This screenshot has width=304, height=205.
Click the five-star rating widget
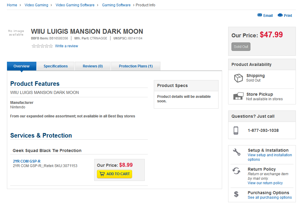coord(42,46)
